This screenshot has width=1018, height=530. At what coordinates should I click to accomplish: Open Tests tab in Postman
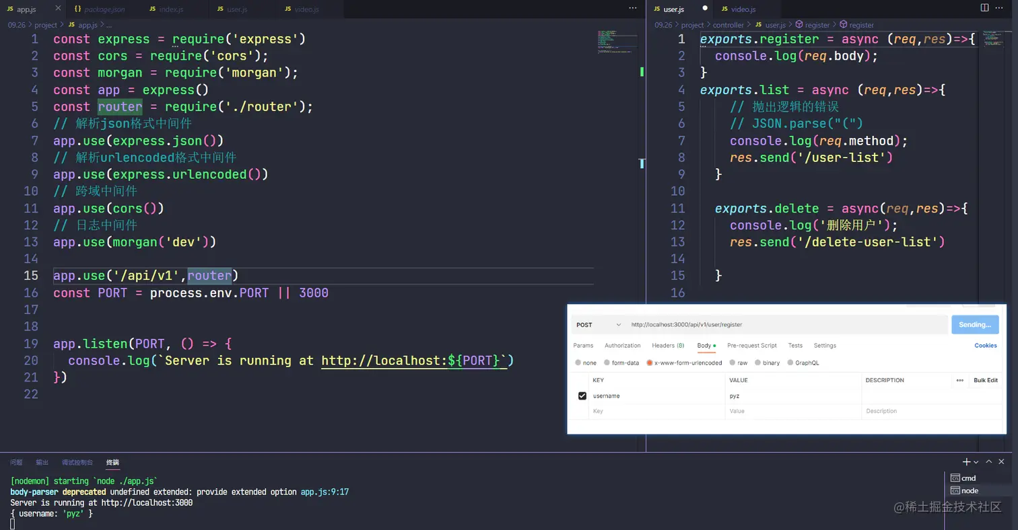[795, 346]
